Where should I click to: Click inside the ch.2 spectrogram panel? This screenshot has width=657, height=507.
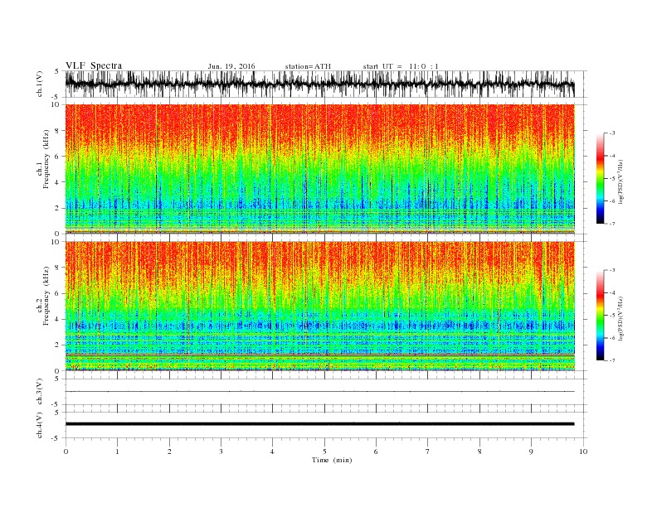320,306
